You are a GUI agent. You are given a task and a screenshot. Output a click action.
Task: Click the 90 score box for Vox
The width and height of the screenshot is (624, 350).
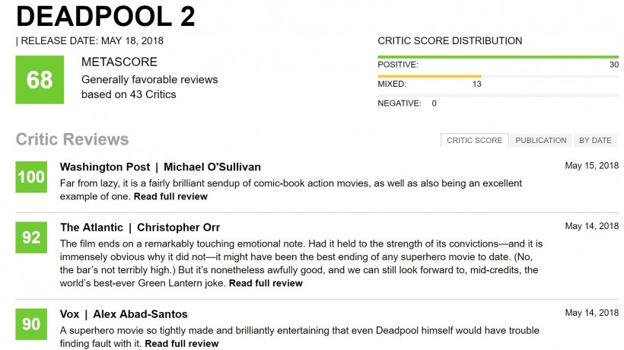[31, 324]
